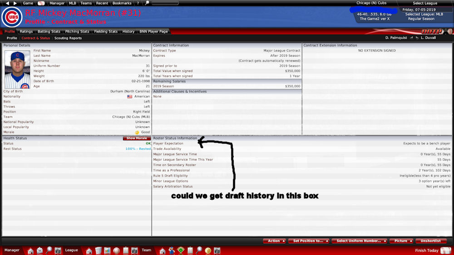Click the player portrait photo

(17, 70)
